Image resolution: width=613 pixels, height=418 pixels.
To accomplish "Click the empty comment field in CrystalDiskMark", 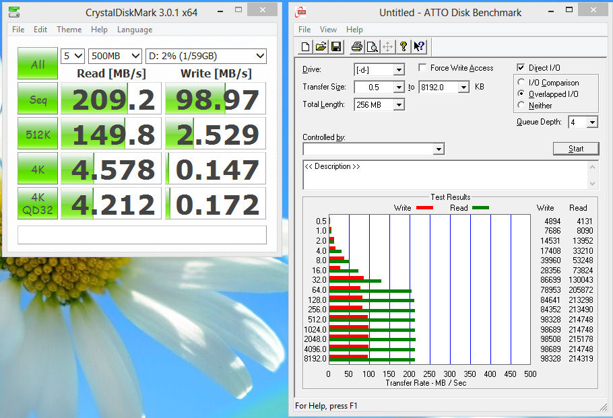I will [x=142, y=235].
